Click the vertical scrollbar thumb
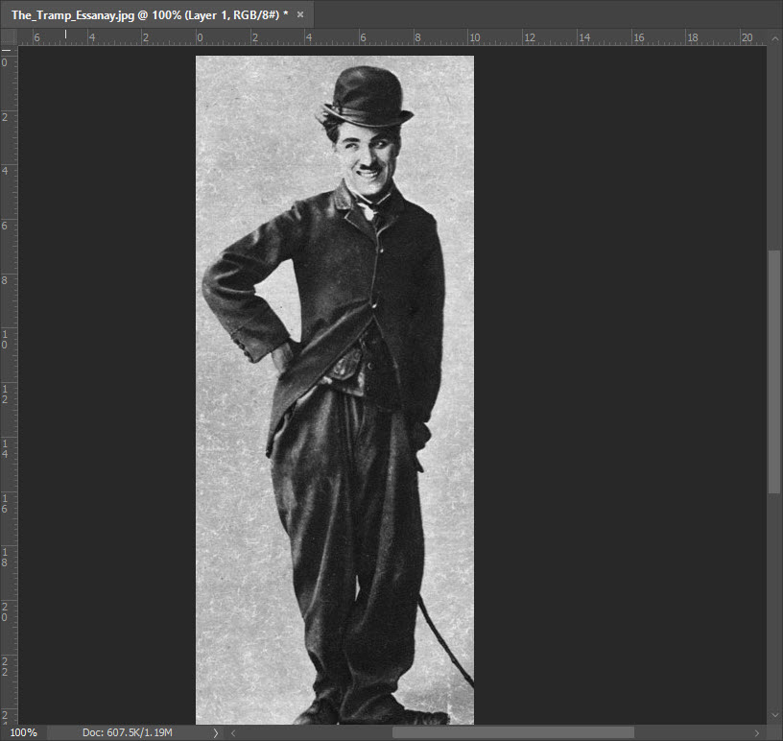Image resolution: width=783 pixels, height=741 pixels. [x=774, y=371]
